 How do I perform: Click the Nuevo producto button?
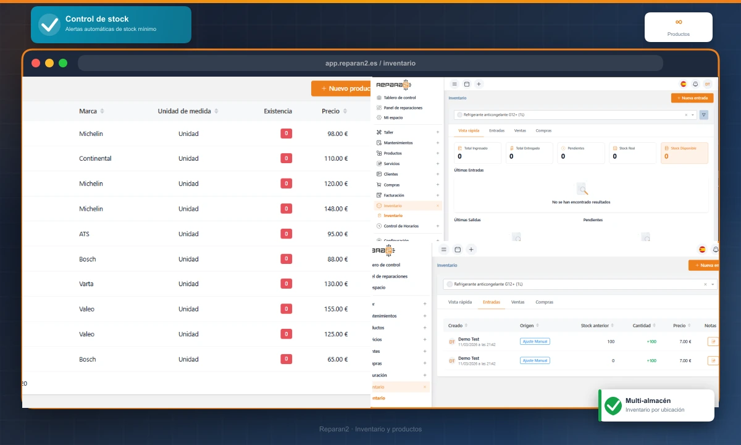click(343, 88)
